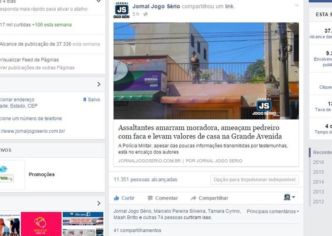Image resolution: width=332 pixels, height=236 pixels.
Task: Select year 2016 in the timeline
Action: [318, 162]
